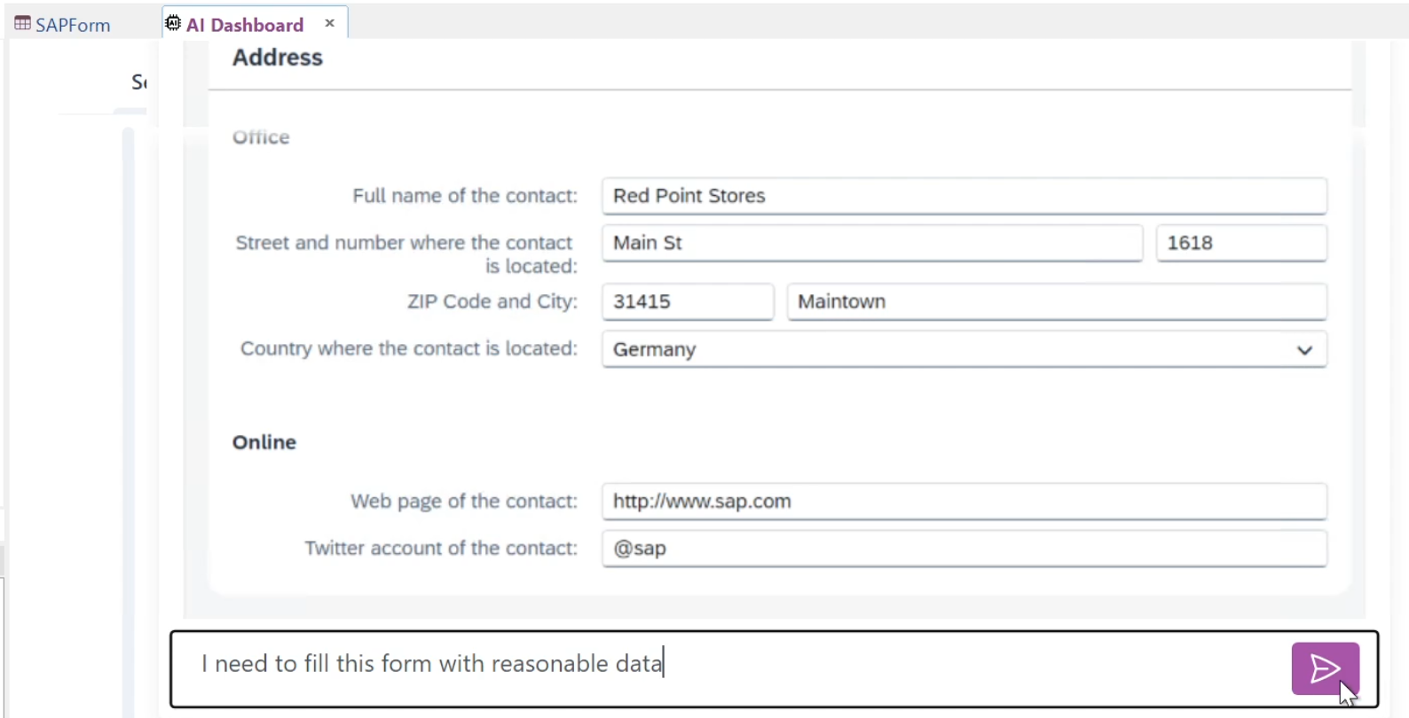Image resolution: width=1409 pixels, height=718 pixels.
Task: Click the Twitter account field showing @sap
Action: [x=964, y=549]
